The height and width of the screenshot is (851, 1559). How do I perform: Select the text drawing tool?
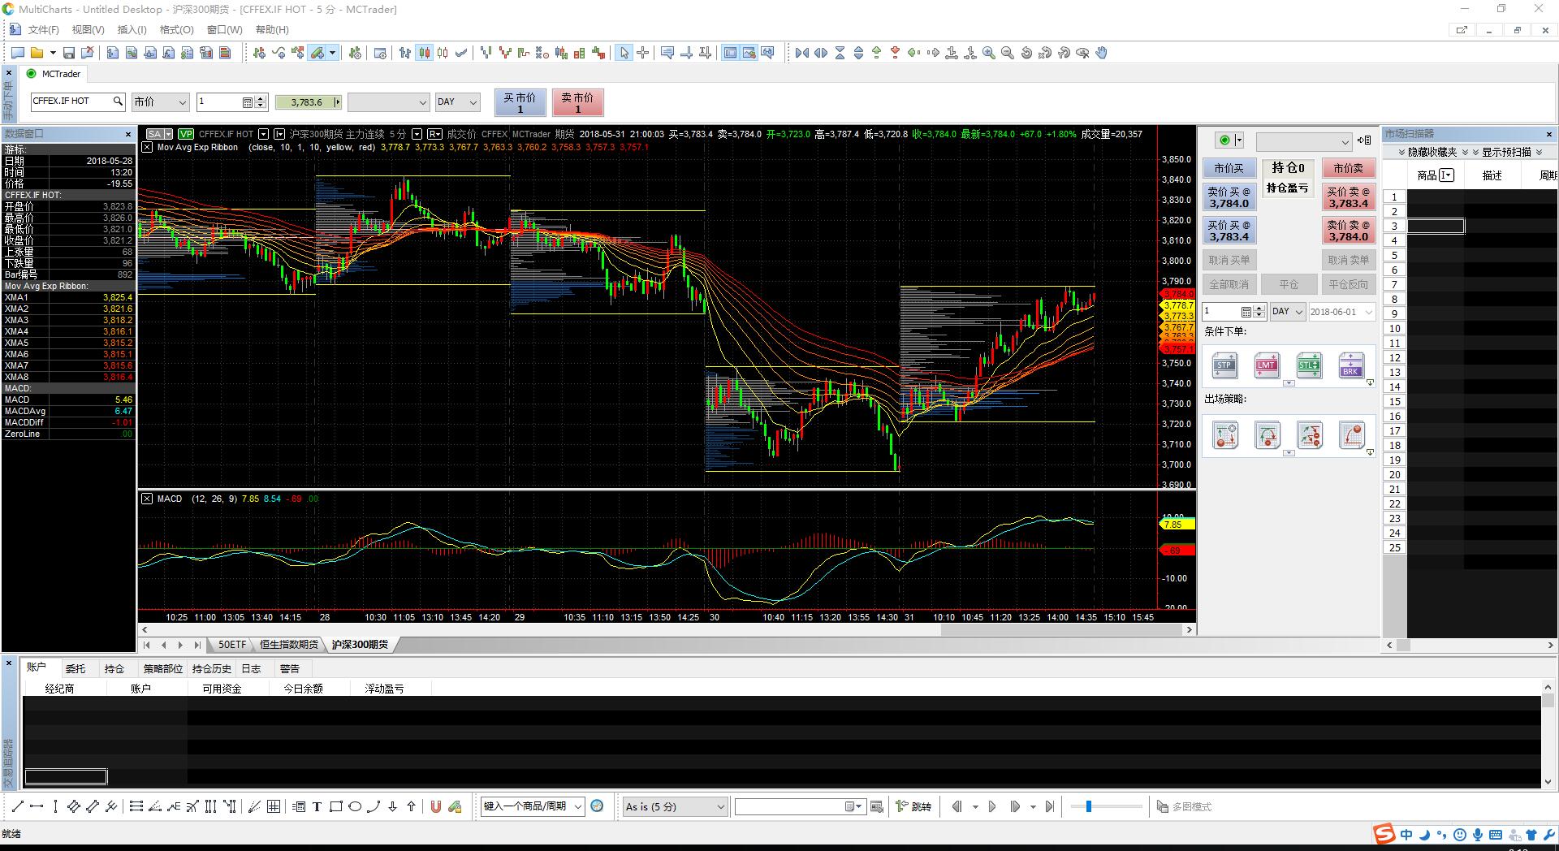coord(317,806)
